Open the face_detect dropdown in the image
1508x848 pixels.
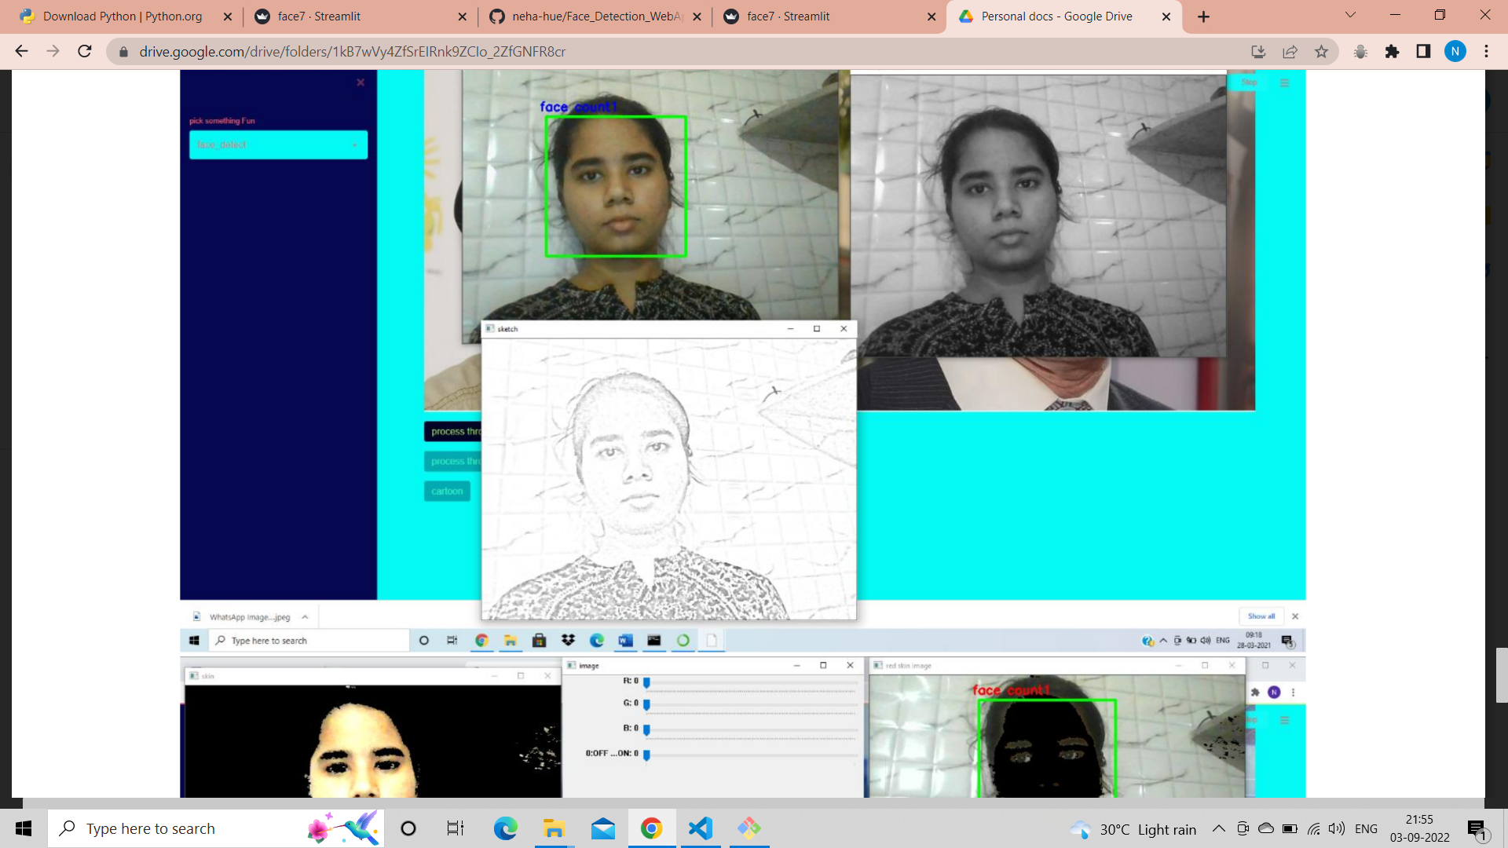point(278,144)
